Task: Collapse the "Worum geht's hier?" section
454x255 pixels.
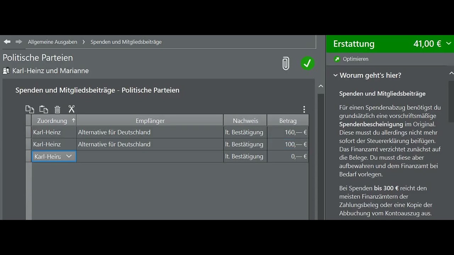Action: [336, 75]
